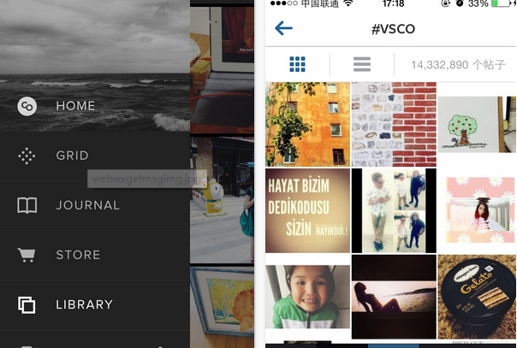Open the JOURNAL menu item
The height and width of the screenshot is (348, 517).
tap(87, 205)
